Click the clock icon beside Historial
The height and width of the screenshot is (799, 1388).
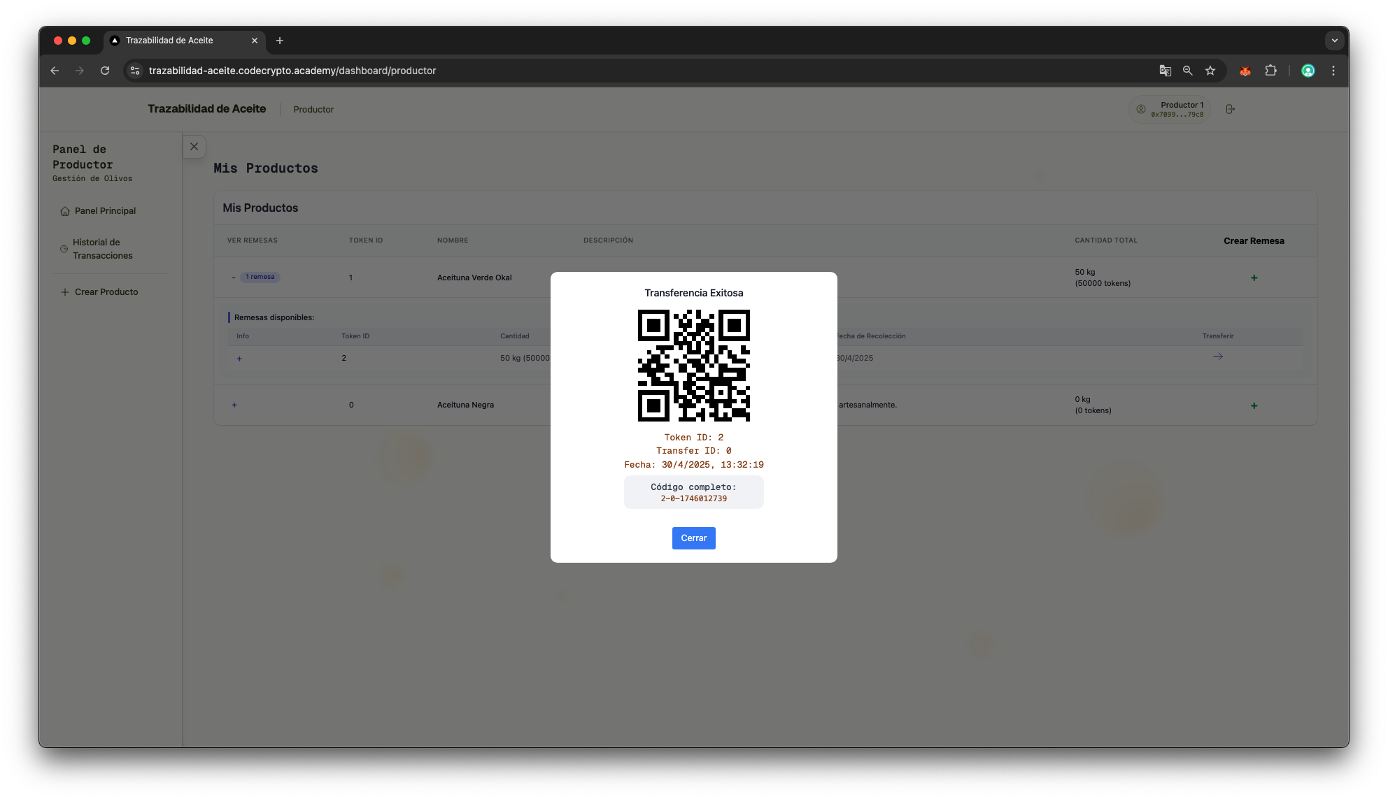(x=64, y=249)
